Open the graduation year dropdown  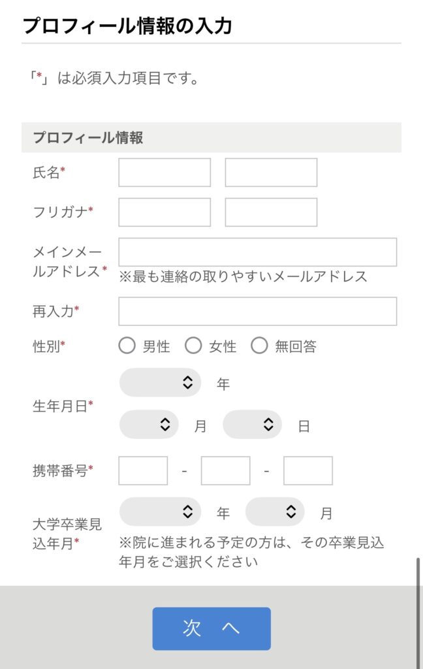click(160, 512)
